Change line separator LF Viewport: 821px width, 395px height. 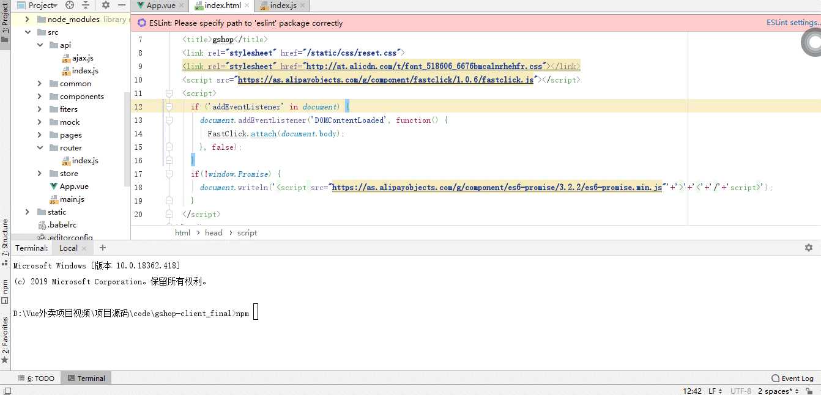pos(715,391)
